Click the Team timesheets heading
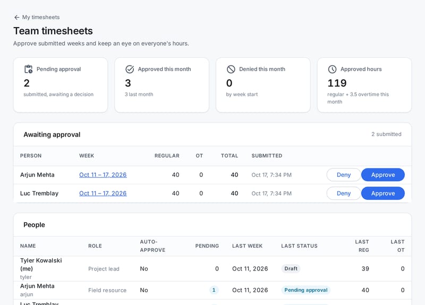This screenshot has width=425, height=305. click(53, 31)
